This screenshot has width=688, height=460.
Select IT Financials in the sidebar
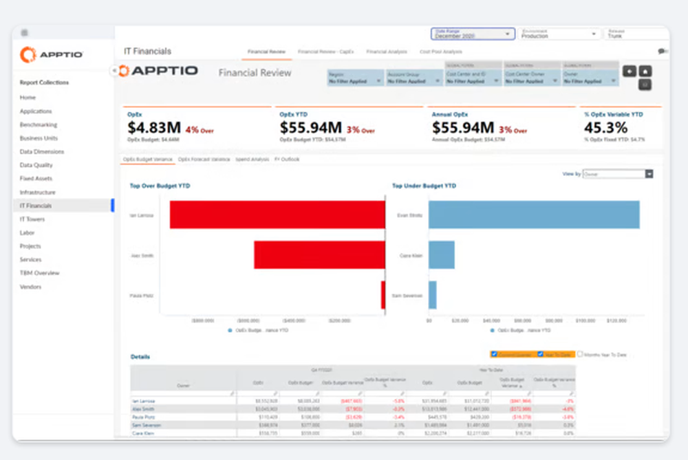63,206
